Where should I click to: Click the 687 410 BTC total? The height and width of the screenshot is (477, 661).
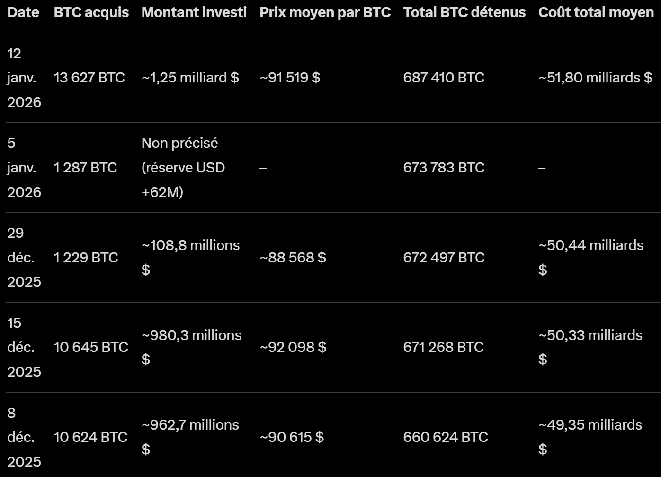pos(444,78)
